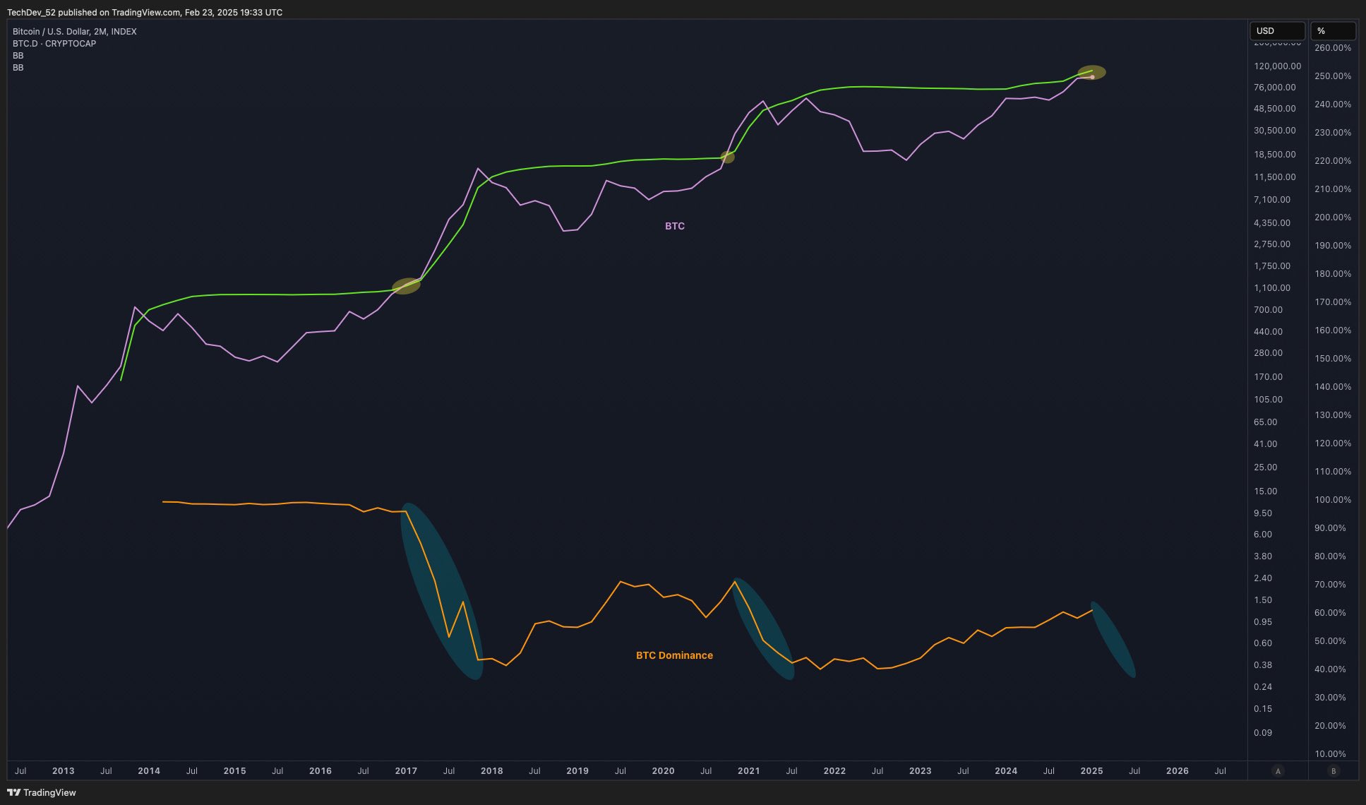Open the USD currency selector
This screenshot has height=805, width=1366.
tap(1276, 31)
